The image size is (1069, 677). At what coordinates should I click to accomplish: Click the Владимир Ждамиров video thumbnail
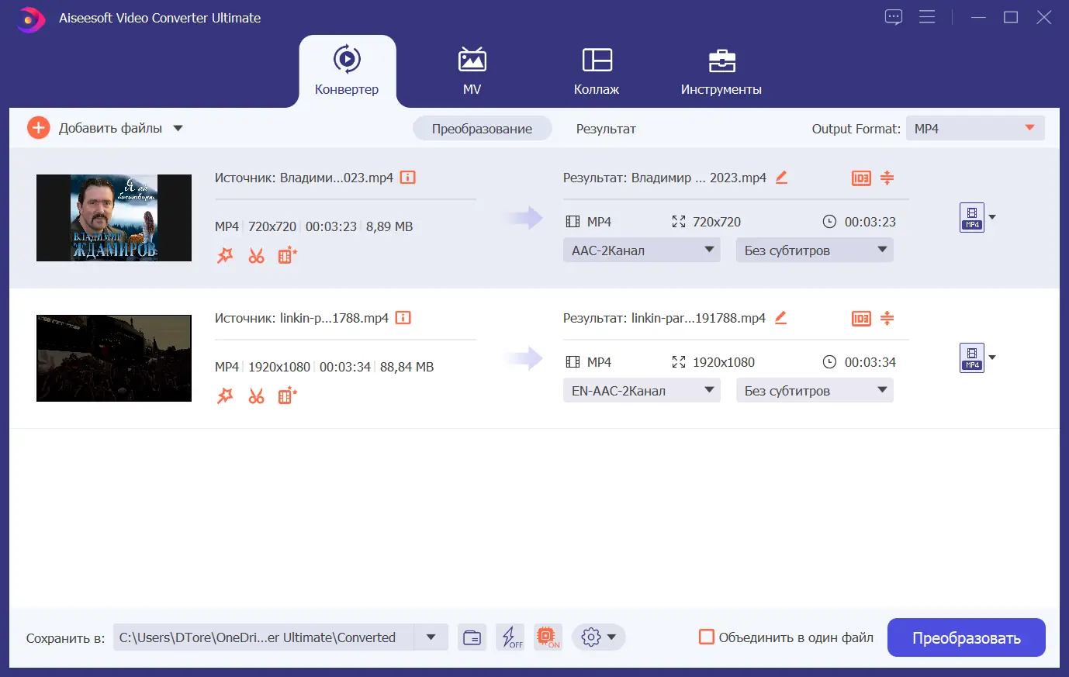[113, 218]
